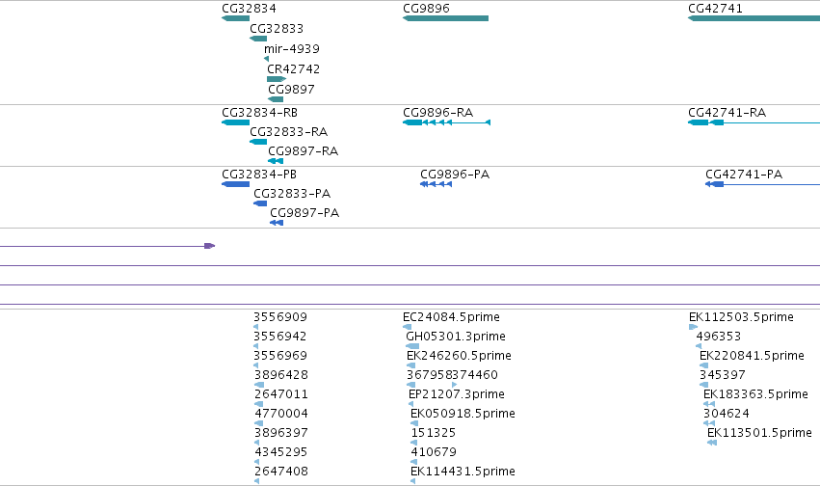Open EST EK114431.5prime
This screenshot has width=820, height=486.
[x=463, y=472]
